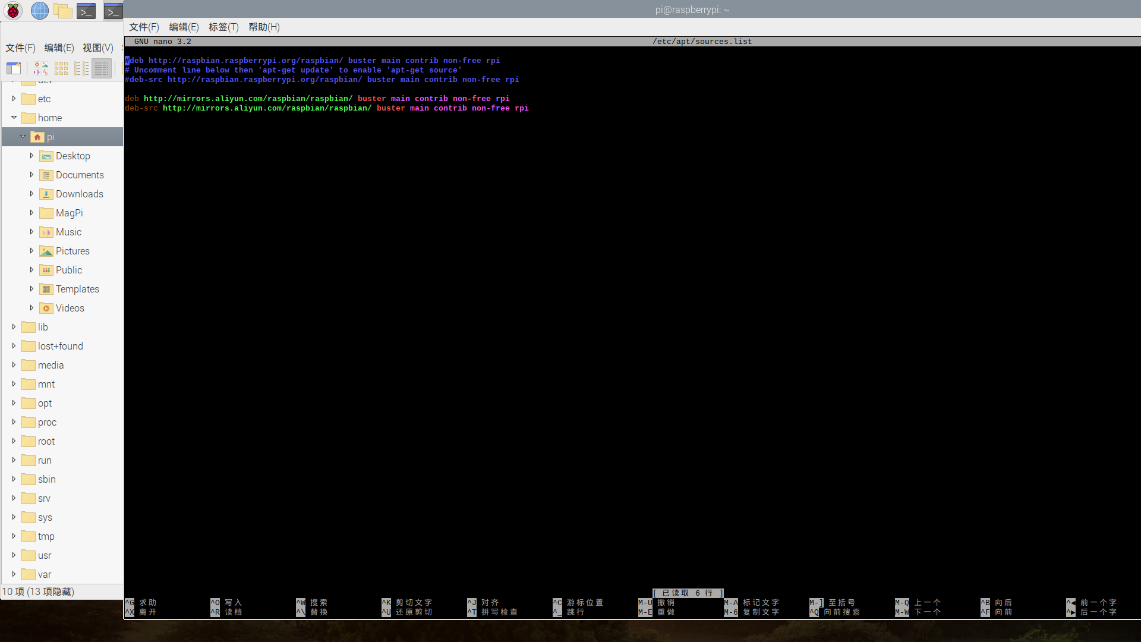Image resolution: width=1141 pixels, height=642 pixels.
Task: Open terminal 标签(T) menu
Action: pos(223,27)
